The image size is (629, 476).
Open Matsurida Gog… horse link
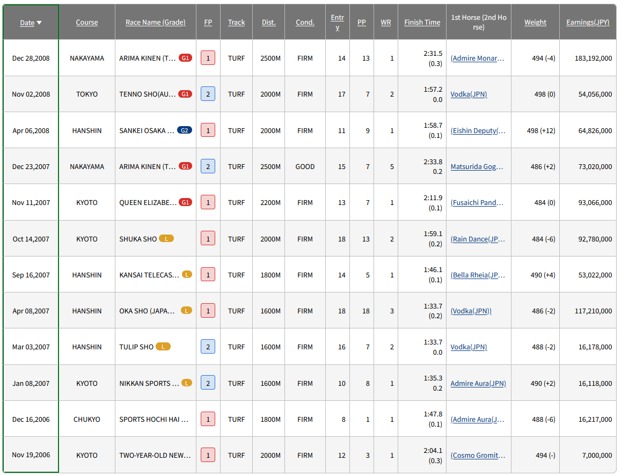pyautogui.click(x=477, y=167)
